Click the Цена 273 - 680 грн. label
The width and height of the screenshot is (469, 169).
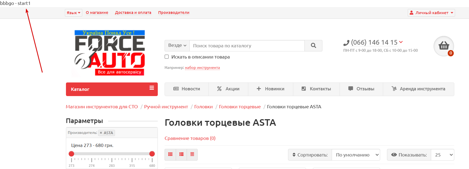[92, 145]
